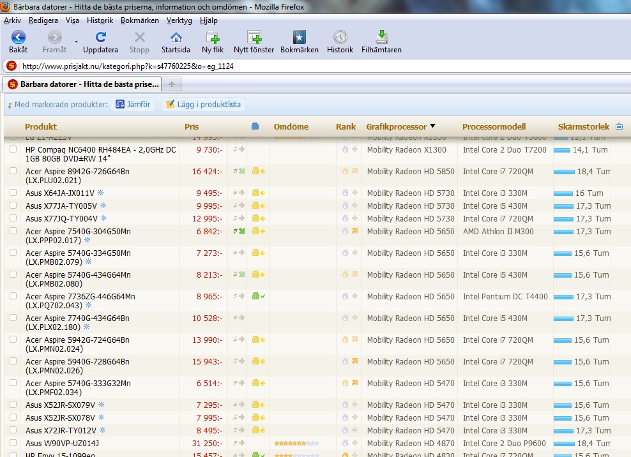Click the orange rank arrow in Acer Aspire 5940G row
Viewport: 631px width, 457px height.
click(355, 361)
